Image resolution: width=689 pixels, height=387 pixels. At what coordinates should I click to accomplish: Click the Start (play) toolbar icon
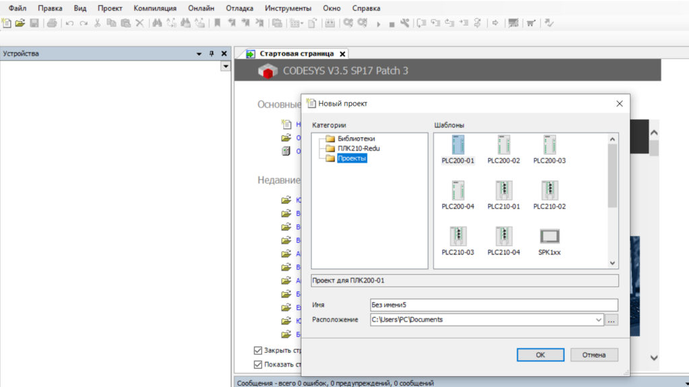378,24
